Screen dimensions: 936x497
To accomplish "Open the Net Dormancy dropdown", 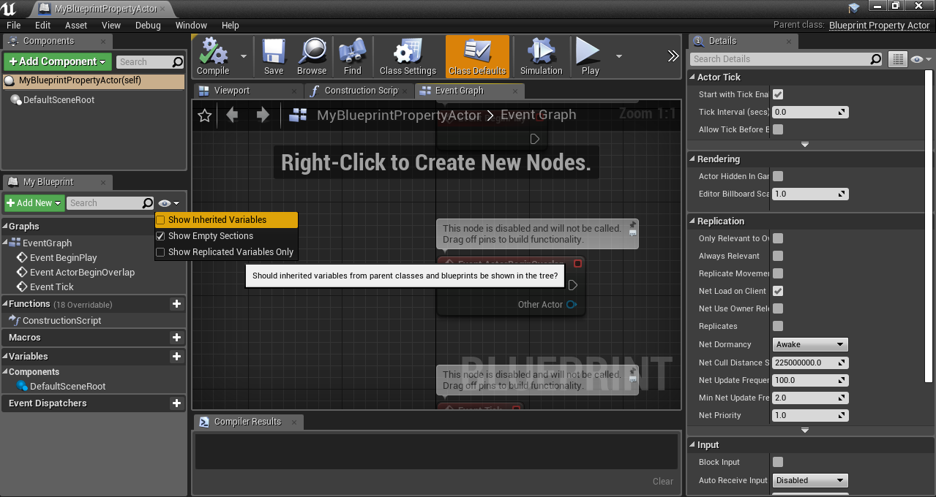I will [810, 344].
